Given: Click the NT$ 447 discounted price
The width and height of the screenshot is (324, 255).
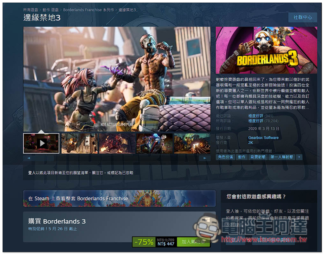Looking at the screenshot, I should coord(166,244).
